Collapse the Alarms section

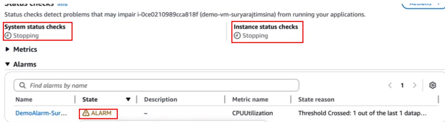tap(21, 64)
